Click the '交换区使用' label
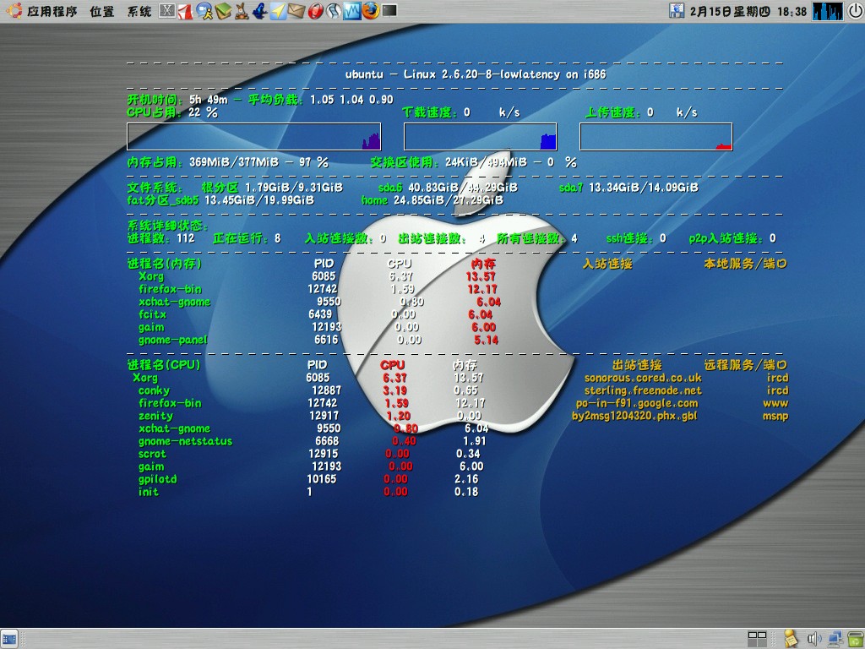Image resolution: width=865 pixels, height=649 pixels. [x=405, y=161]
